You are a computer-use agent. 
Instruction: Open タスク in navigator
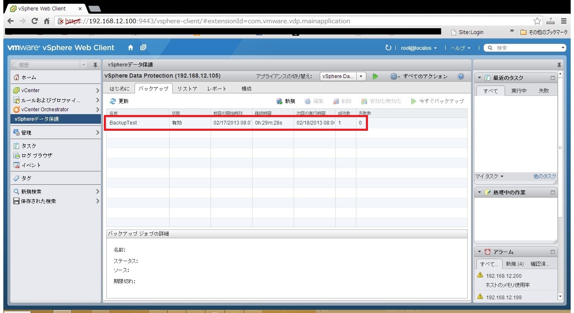56,146
